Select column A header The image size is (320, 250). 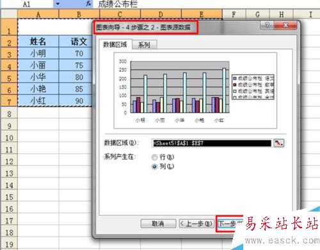(38, 14)
